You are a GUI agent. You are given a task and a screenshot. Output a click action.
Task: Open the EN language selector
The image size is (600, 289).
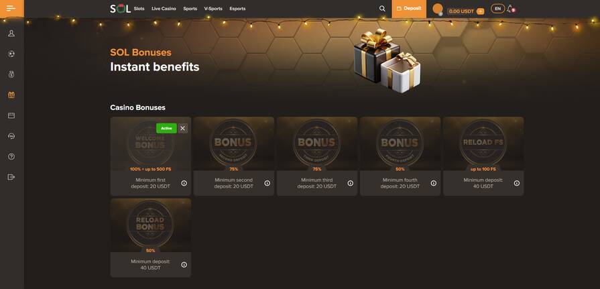(x=498, y=9)
